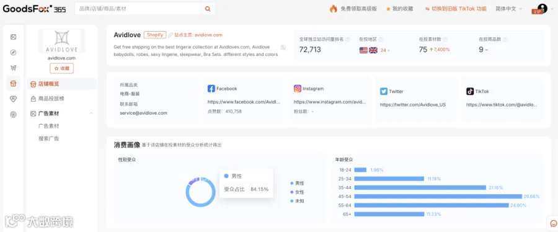Click the flame icon for premium offer
The width and height of the screenshot is (558, 232).
pos(333,9)
